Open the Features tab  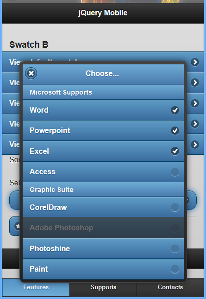[x=36, y=287]
